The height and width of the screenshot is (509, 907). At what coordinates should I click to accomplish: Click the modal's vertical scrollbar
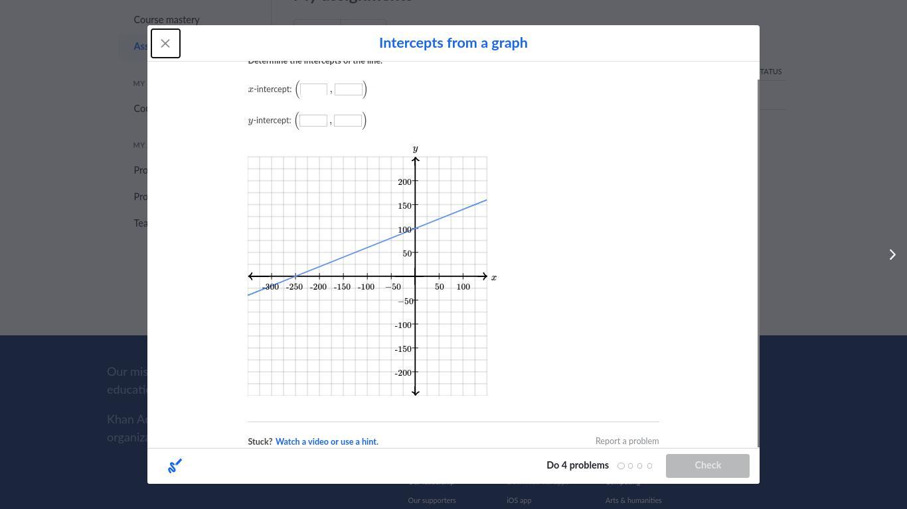tap(758, 263)
